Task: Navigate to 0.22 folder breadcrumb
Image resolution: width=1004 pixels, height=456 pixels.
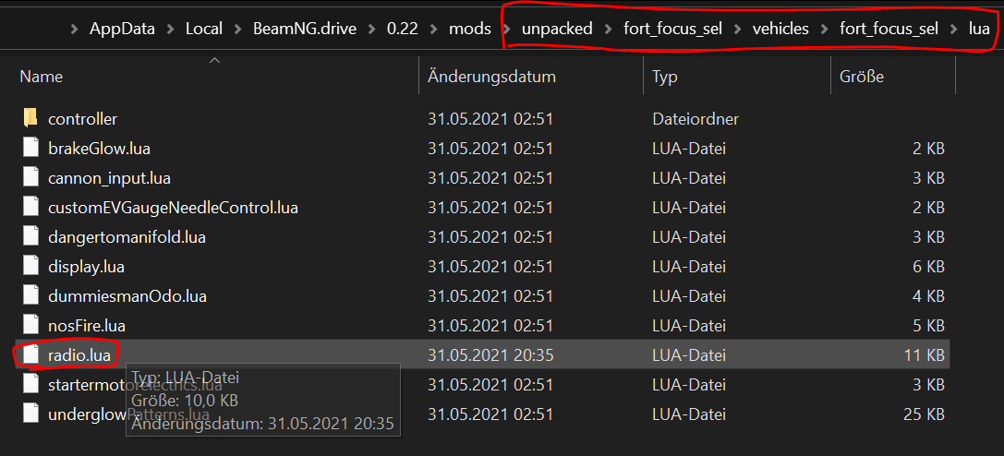Action: point(402,29)
